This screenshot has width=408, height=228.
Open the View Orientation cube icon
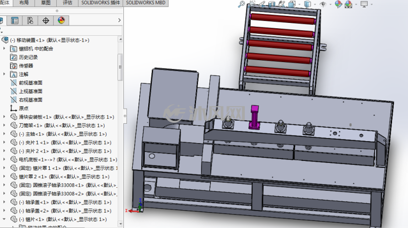click(x=292, y=4)
